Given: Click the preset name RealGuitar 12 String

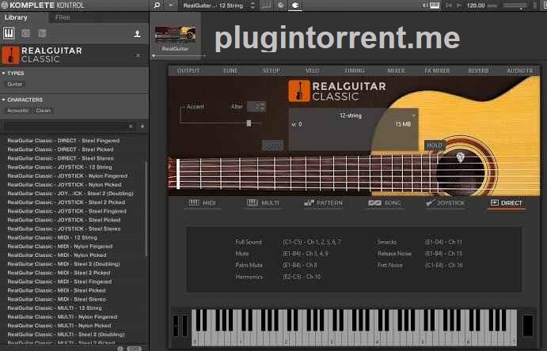Looking at the screenshot, I should (213, 6).
